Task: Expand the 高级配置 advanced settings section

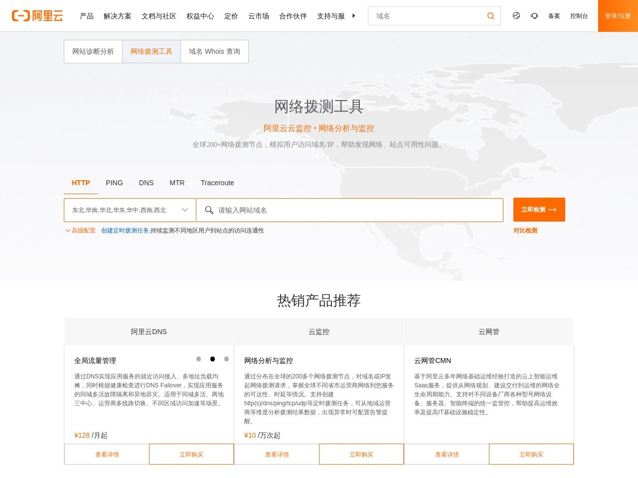Action: point(81,231)
